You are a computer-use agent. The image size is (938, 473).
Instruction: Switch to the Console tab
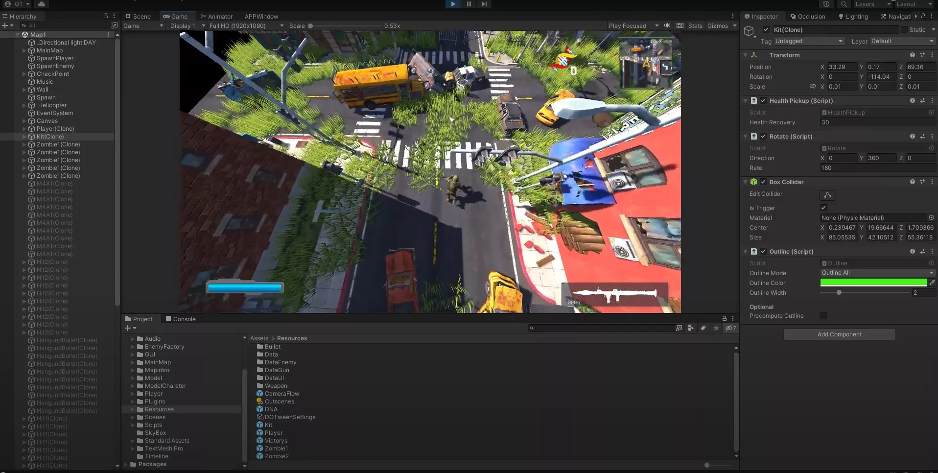[x=180, y=319]
